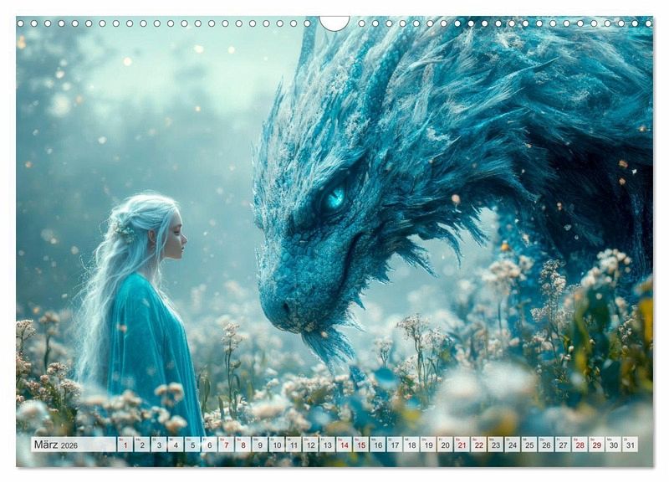The image size is (669, 483).
Task: Click date 28 in the calendar strip
Action: click(580, 444)
